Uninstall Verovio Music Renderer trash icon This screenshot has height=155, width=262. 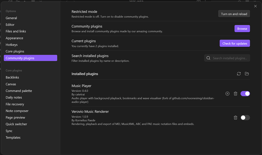point(235,118)
